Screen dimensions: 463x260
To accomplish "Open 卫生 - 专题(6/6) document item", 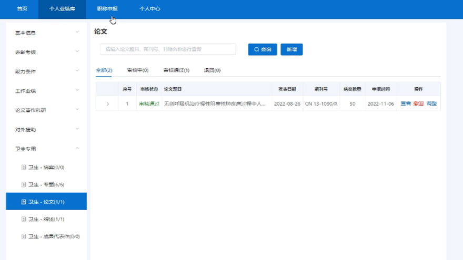I will click(46, 184).
